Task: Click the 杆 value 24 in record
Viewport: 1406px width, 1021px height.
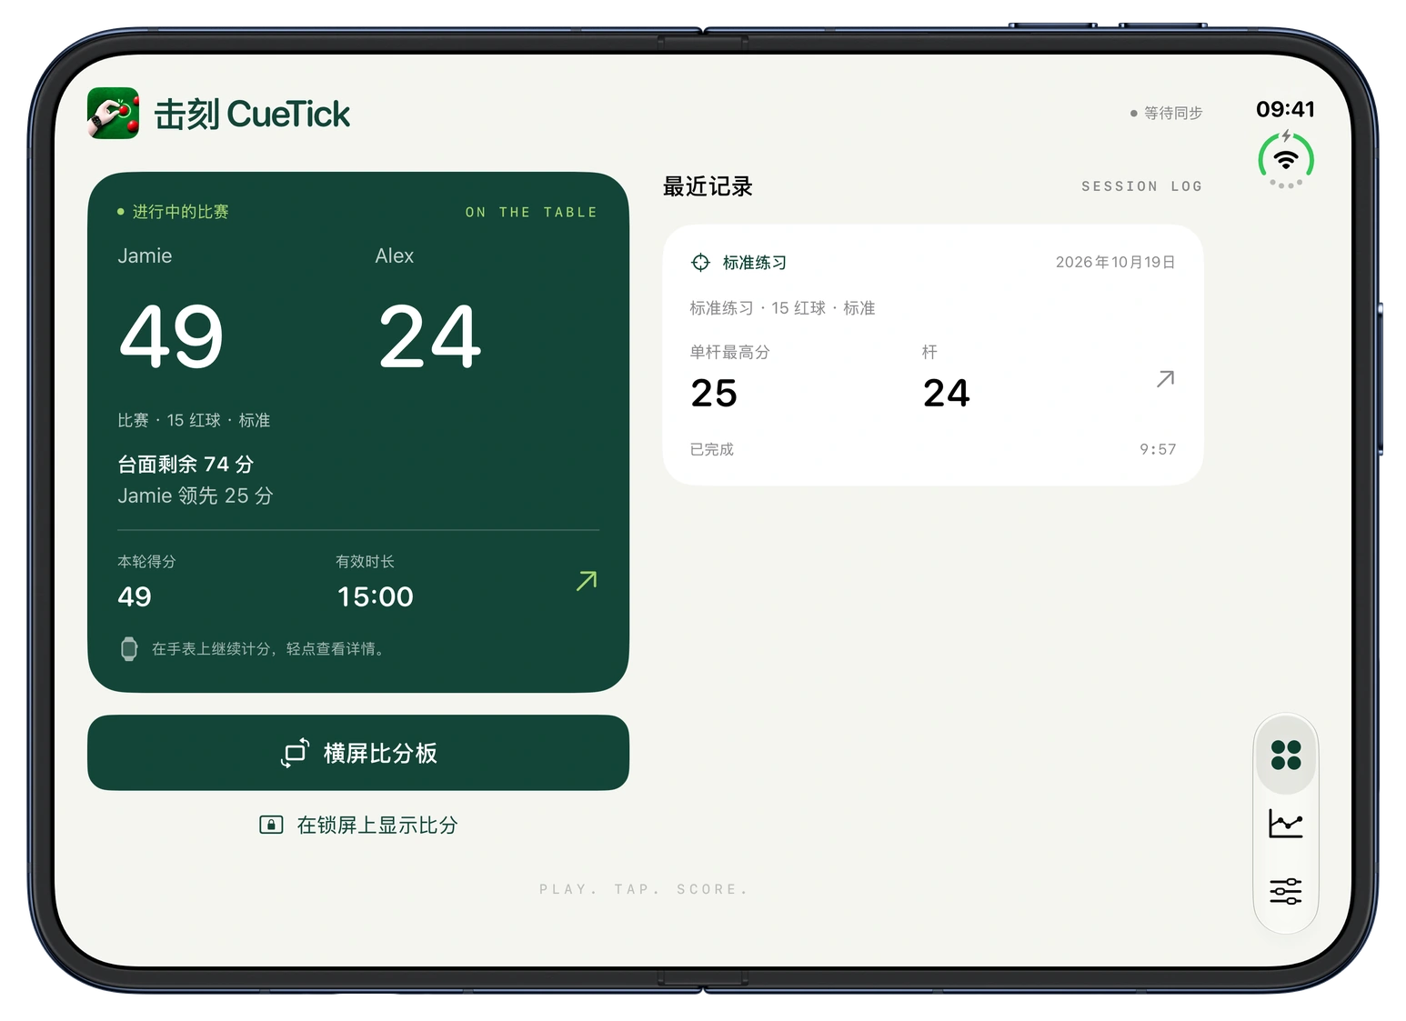Action: [x=946, y=394]
